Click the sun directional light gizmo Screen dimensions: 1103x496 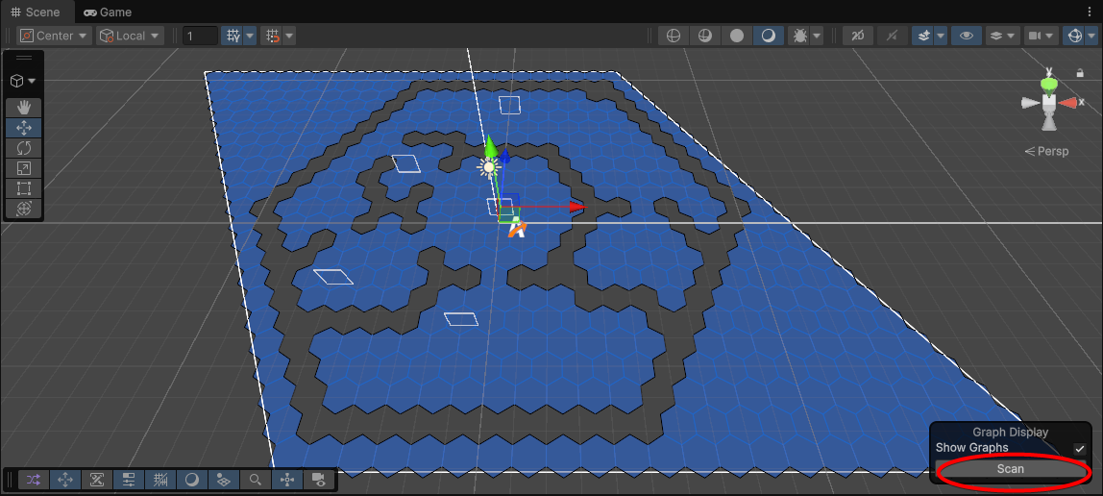tap(489, 166)
